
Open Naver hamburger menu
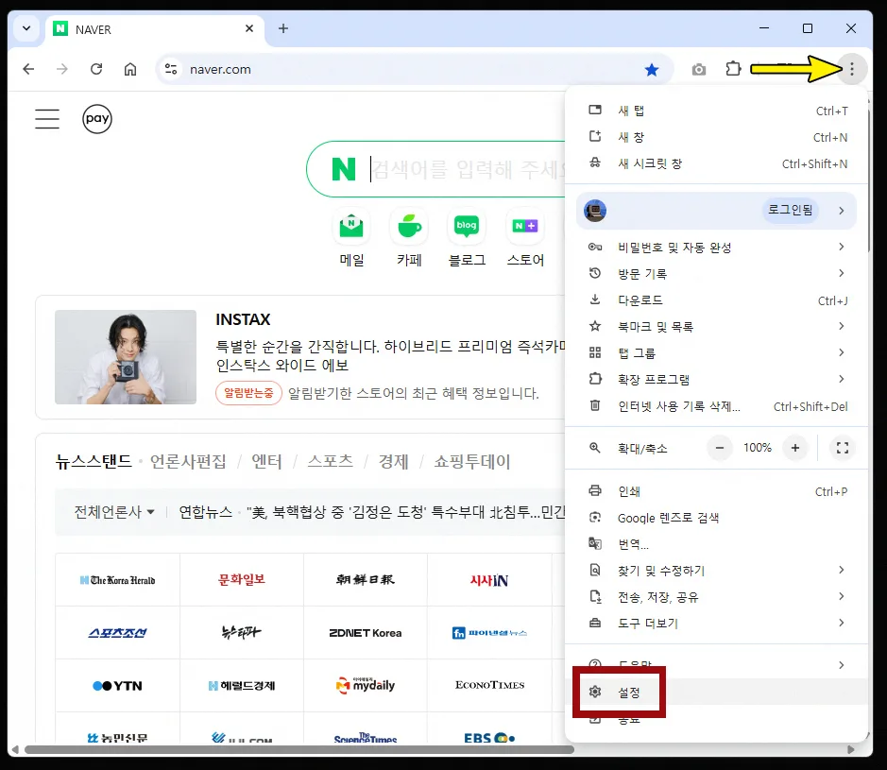click(47, 119)
